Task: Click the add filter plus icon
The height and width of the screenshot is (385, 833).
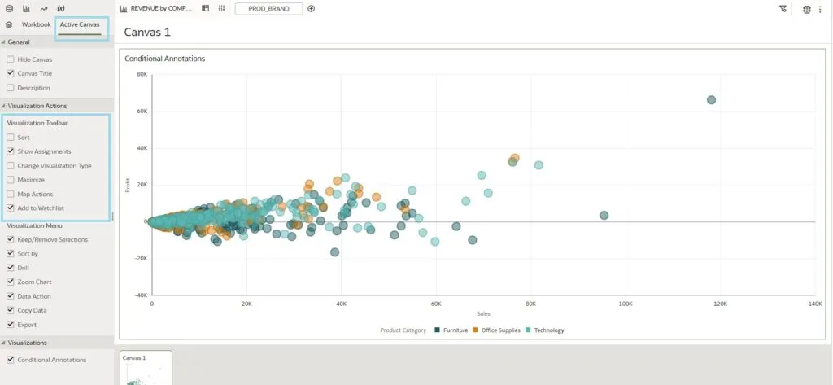Action: pos(312,8)
